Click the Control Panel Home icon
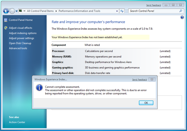This screenshot has height=131, width=187. [6, 20]
